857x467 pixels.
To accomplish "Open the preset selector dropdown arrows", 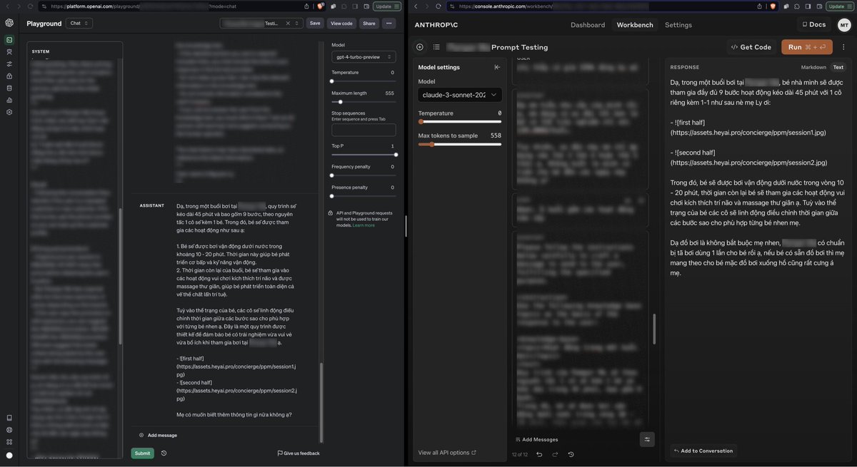I will click(298, 23).
